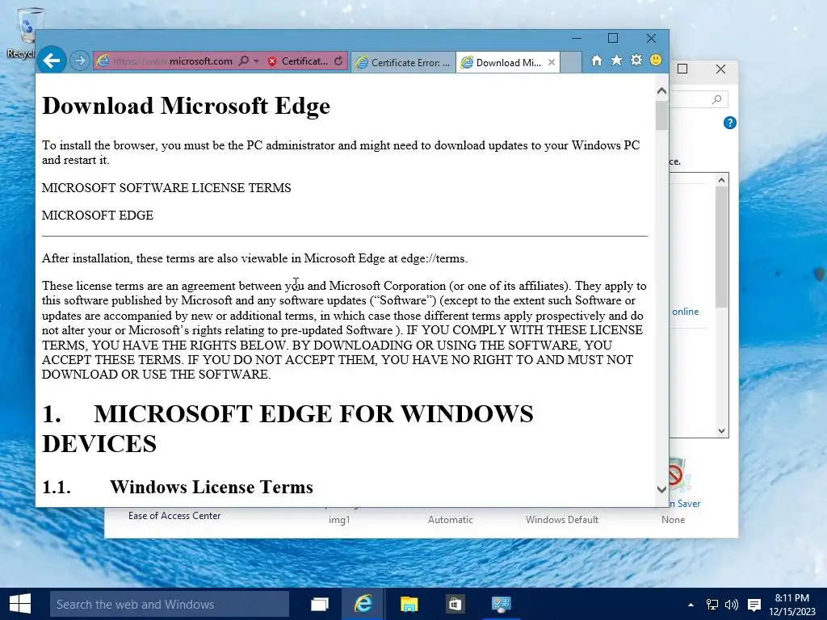Maximize the Internet Explorer window
The width and height of the screenshot is (827, 620).
tap(613, 39)
